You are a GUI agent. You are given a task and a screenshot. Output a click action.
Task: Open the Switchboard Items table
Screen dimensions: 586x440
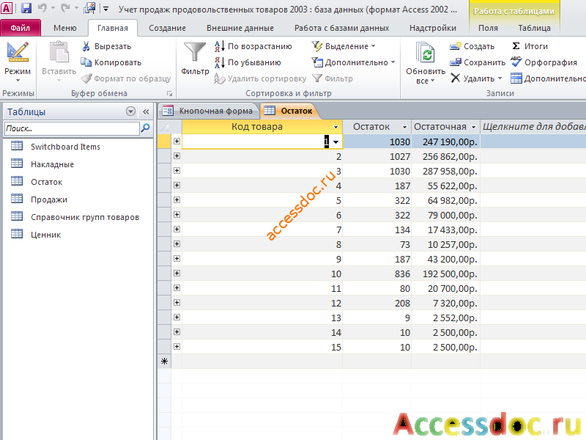pyautogui.click(x=65, y=147)
